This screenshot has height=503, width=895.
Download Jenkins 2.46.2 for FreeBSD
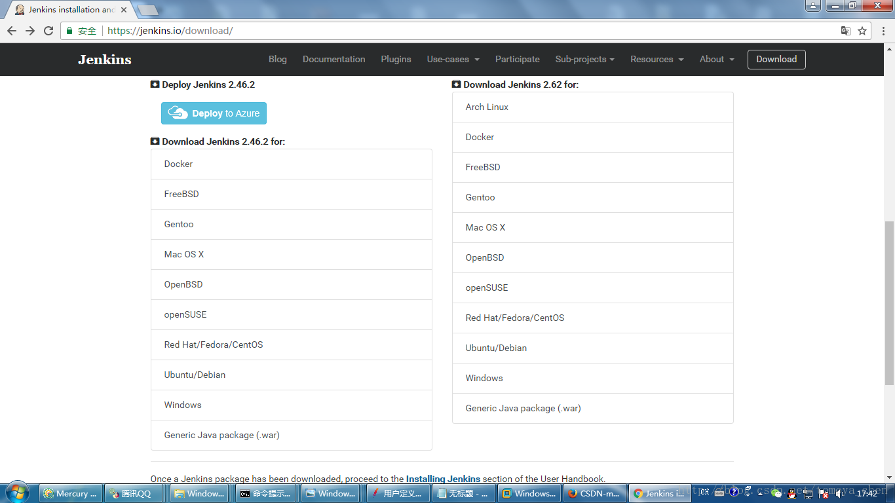(x=292, y=195)
